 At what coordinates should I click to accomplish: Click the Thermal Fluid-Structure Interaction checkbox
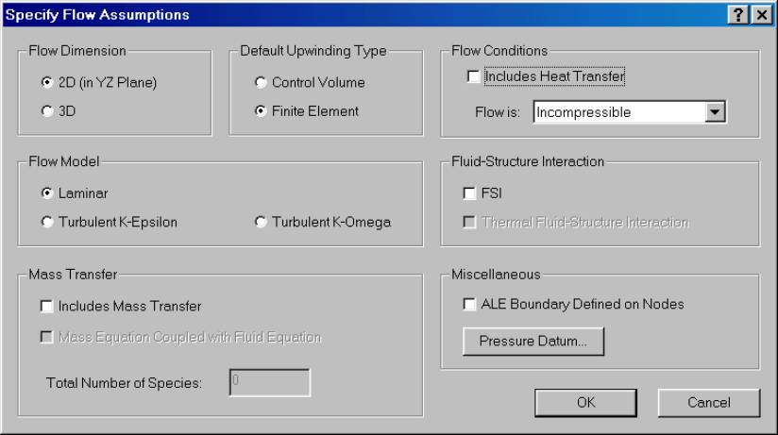pos(469,223)
